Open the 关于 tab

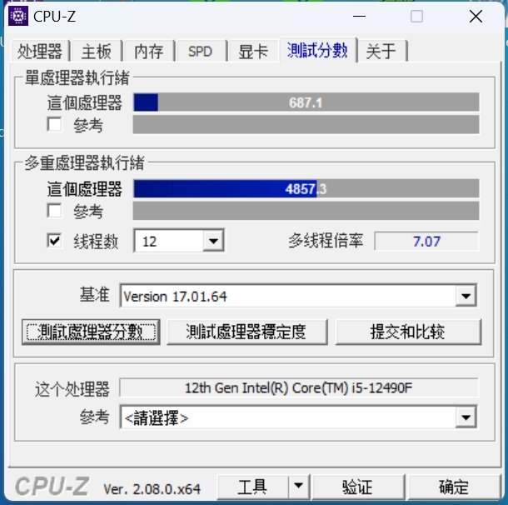[381, 51]
